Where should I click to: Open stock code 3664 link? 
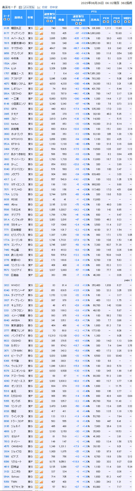click(6, 487)
